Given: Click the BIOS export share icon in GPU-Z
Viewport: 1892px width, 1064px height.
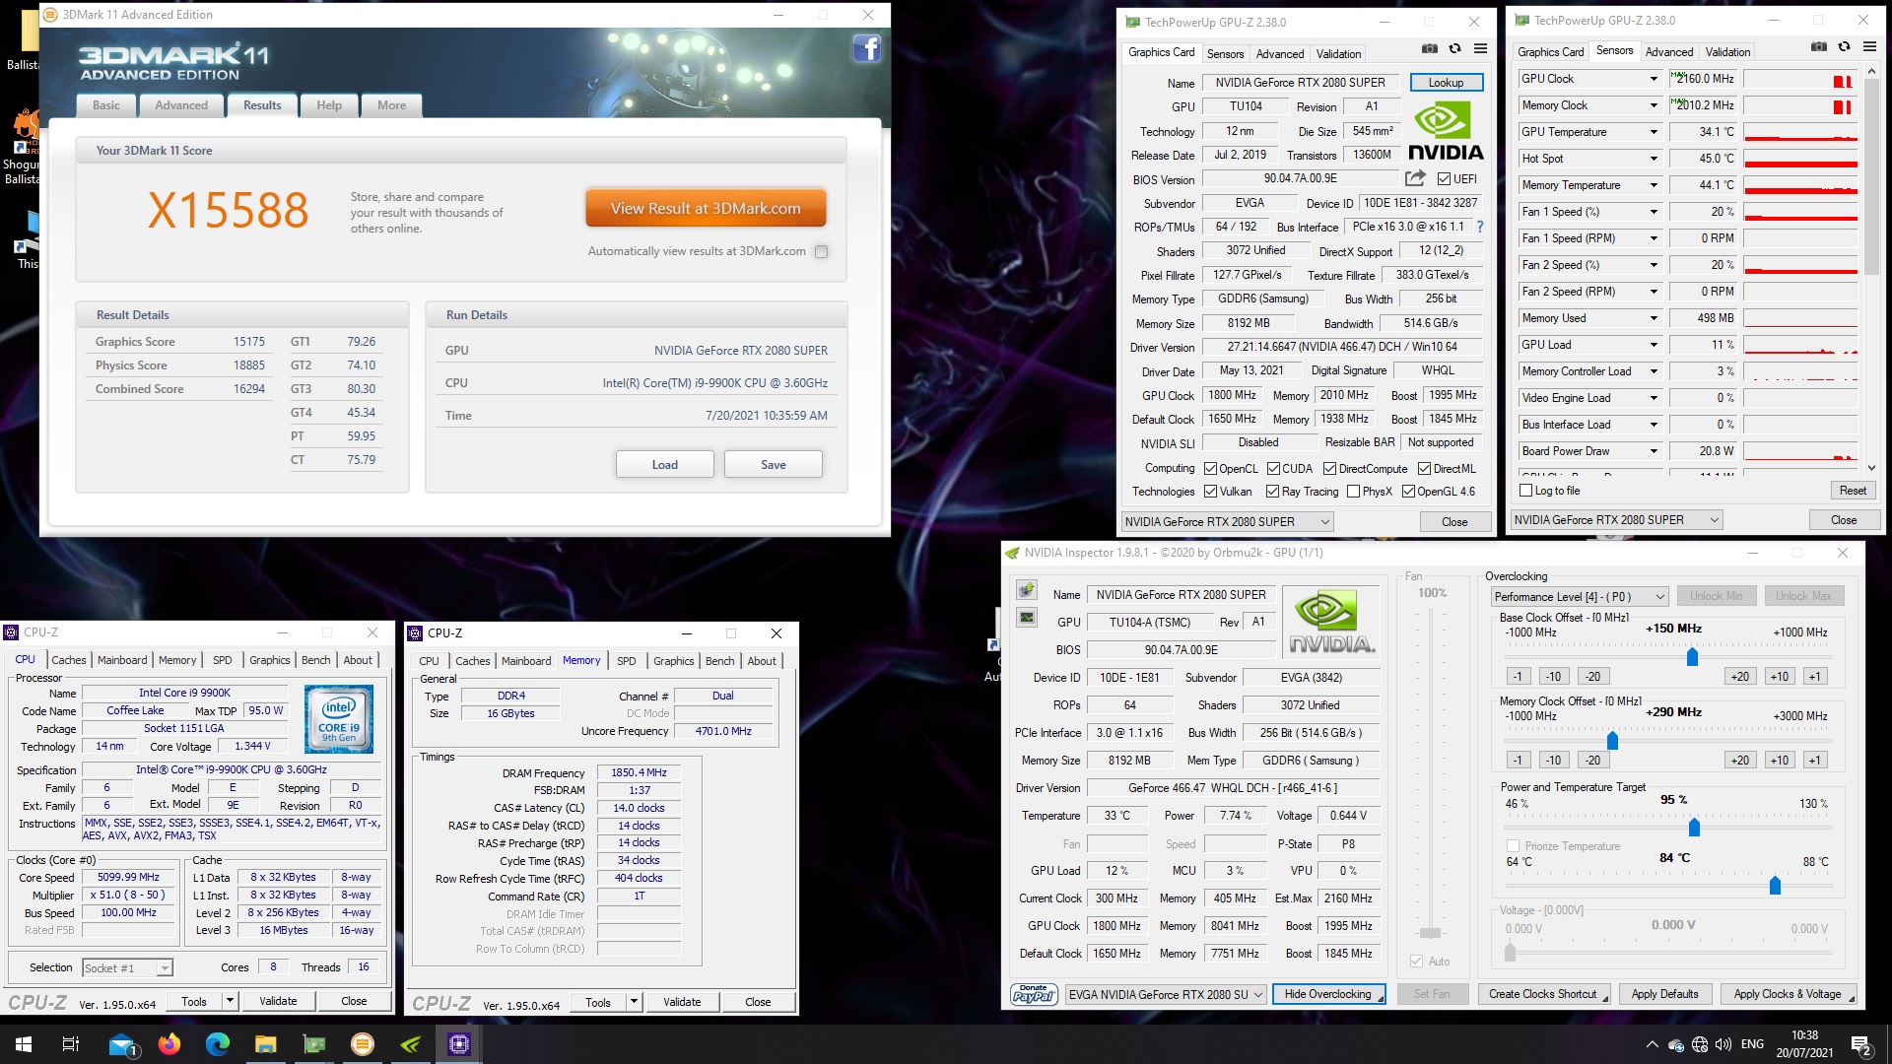Looking at the screenshot, I should 1415,178.
